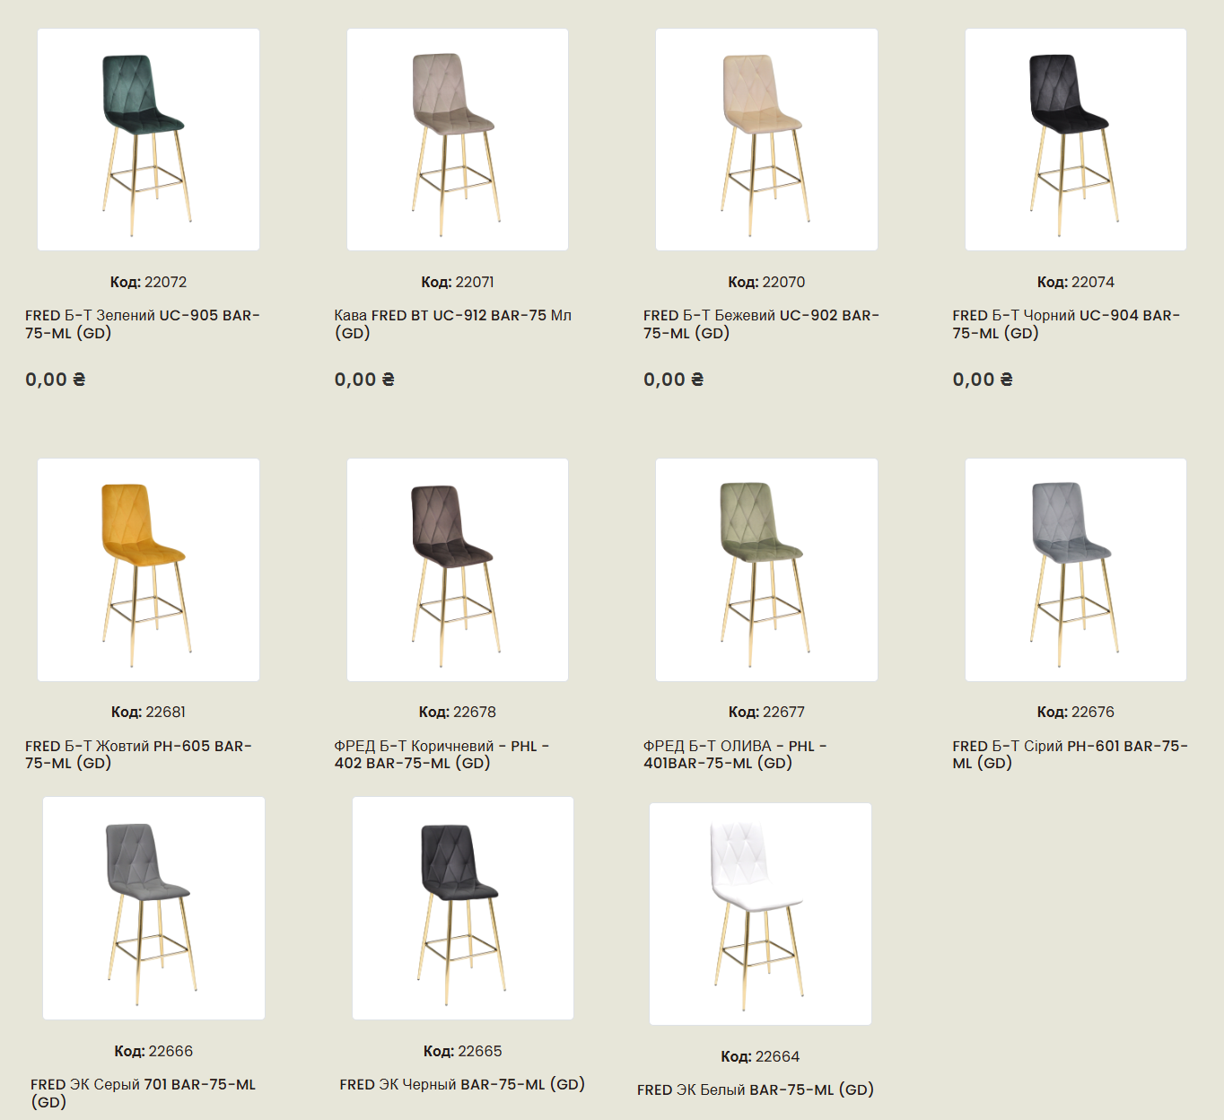This screenshot has height=1120, width=1224.
Task: Open the coffee-colored FRED BT chair image
Action: pyautogui.click(x=458, y=139)
